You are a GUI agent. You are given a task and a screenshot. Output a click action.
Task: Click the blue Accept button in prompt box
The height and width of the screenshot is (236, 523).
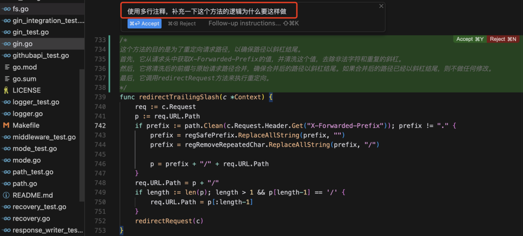144,23
